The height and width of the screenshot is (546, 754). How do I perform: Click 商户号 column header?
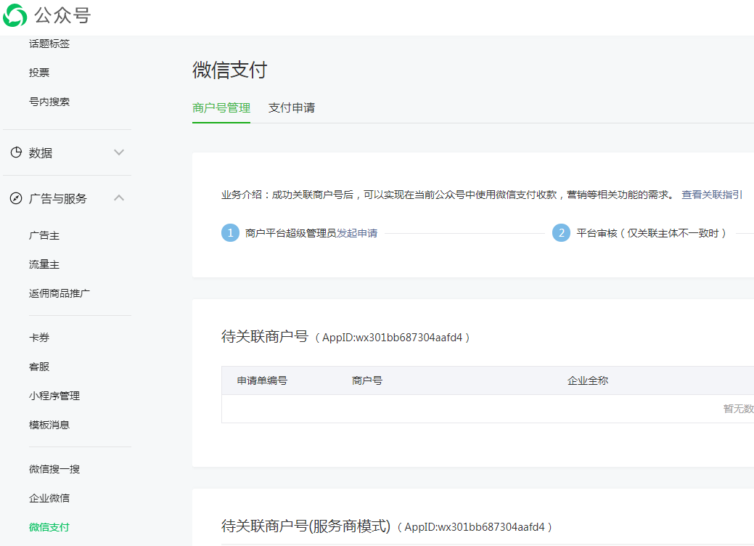coord(367,380)
